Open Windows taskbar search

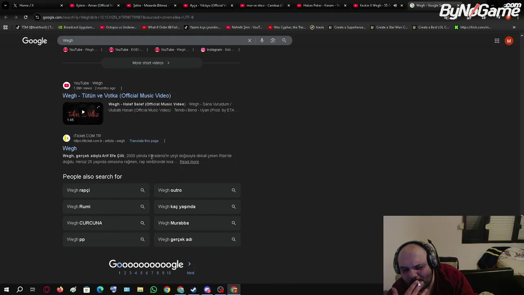click(x=20, y=290)
